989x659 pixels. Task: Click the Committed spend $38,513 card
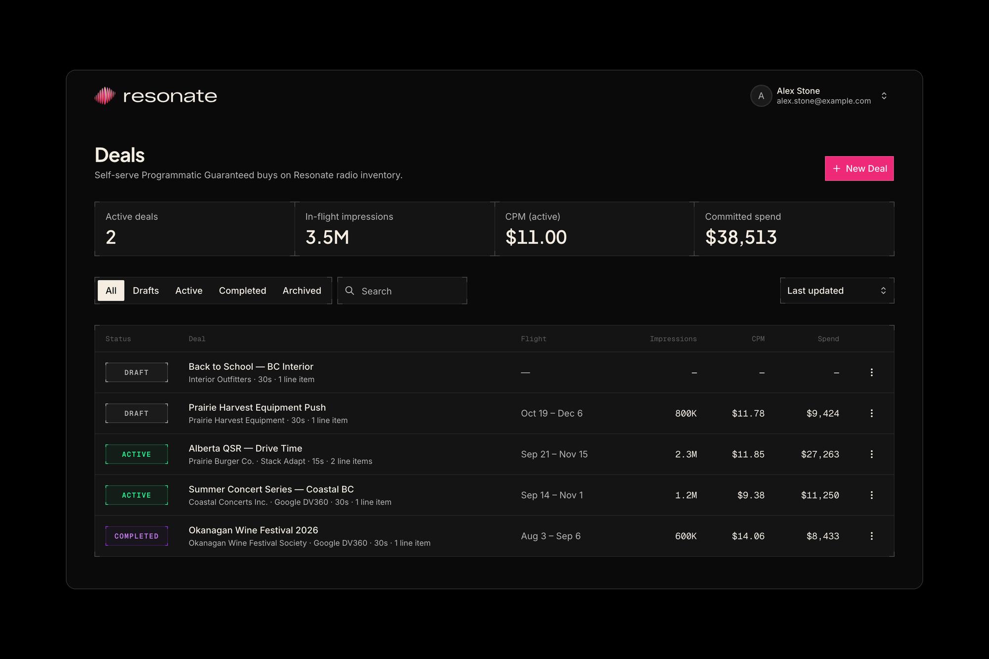coord(794,229)
